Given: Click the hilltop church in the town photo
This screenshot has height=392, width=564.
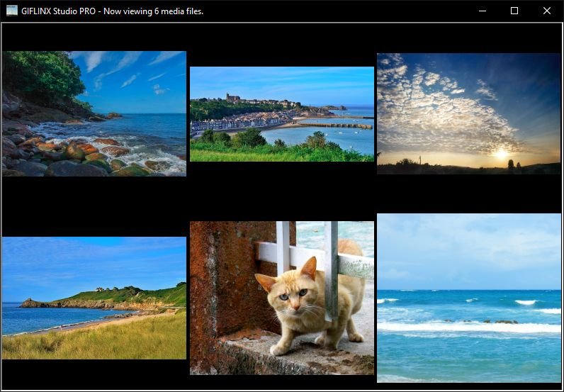Looking at the screenshot, I should [x=230, y=97].
